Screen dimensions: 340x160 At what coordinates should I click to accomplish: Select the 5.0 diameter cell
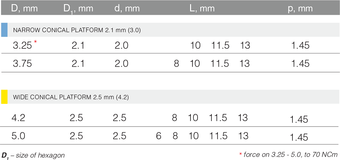pos(18,136)
